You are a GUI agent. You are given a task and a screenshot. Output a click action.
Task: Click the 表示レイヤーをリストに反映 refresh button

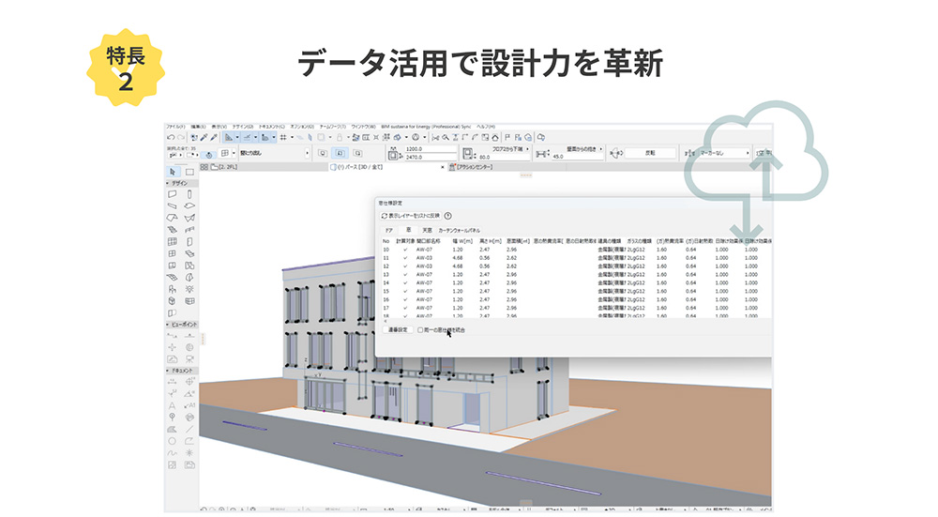(x=411, y=215)
